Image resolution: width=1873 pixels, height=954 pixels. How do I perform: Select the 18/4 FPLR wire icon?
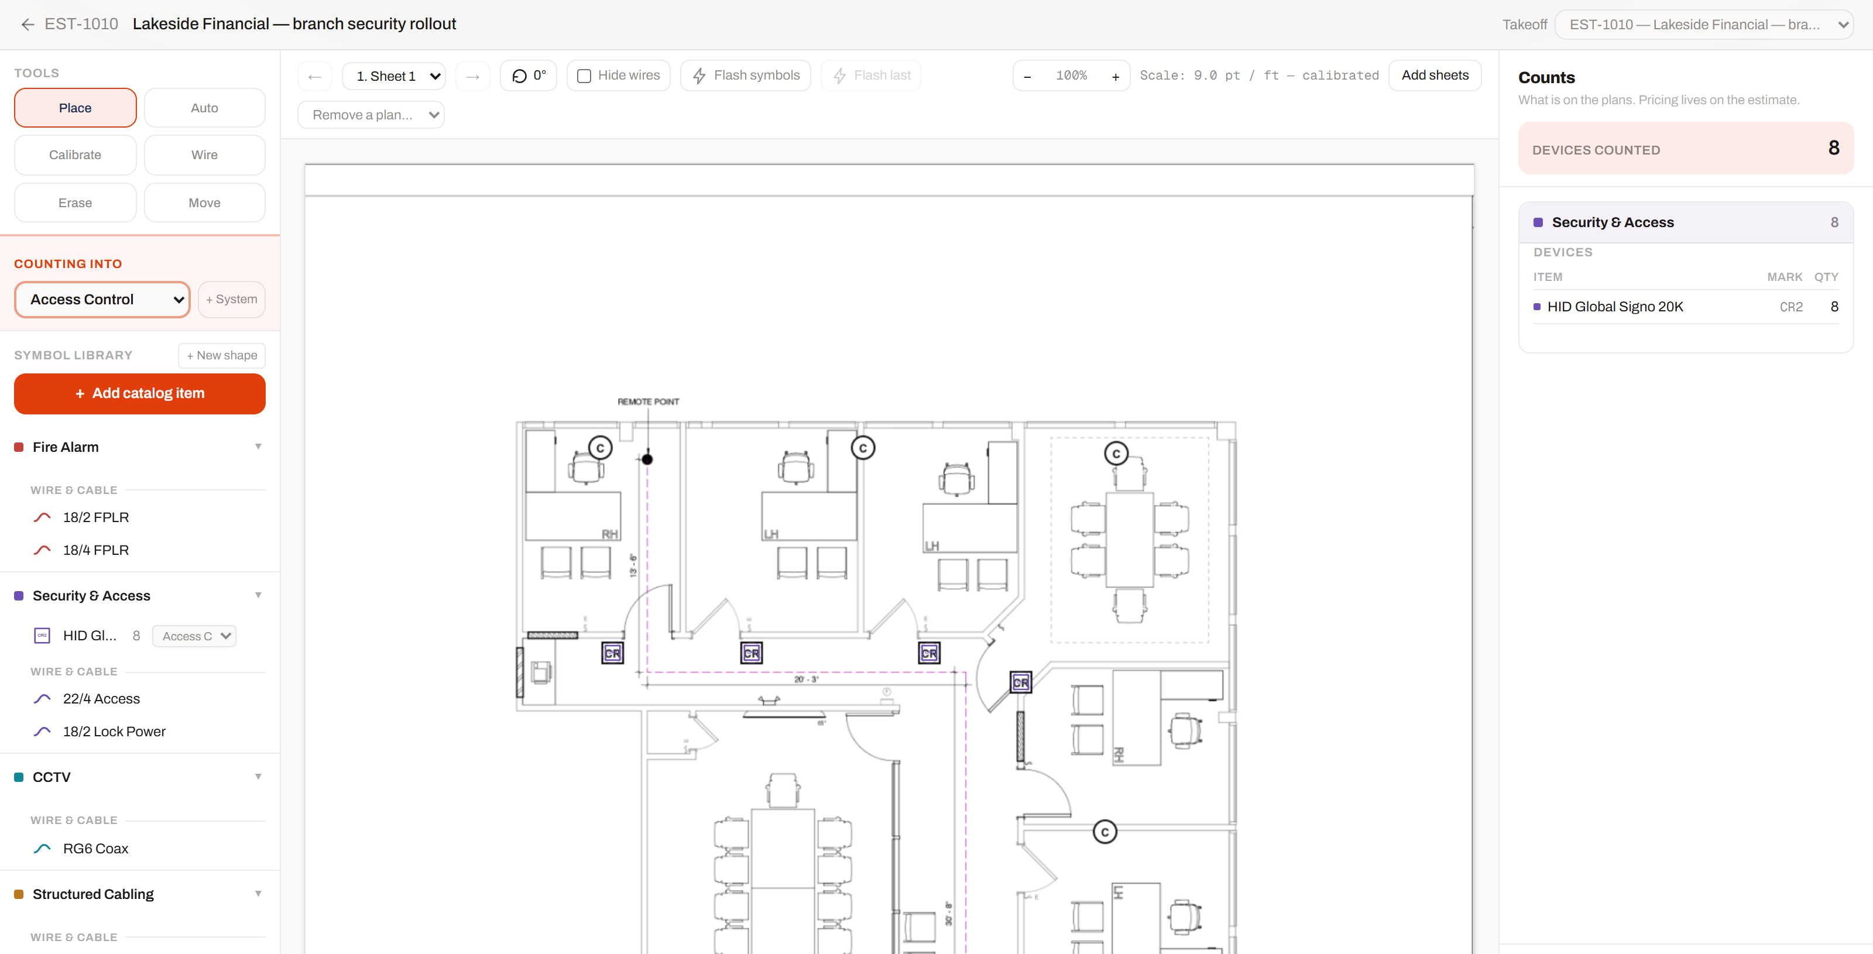click(42, 550)
